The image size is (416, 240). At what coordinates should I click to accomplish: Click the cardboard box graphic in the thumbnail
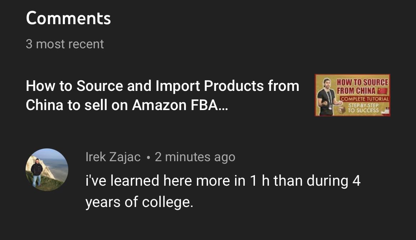[x=341, y=110]
